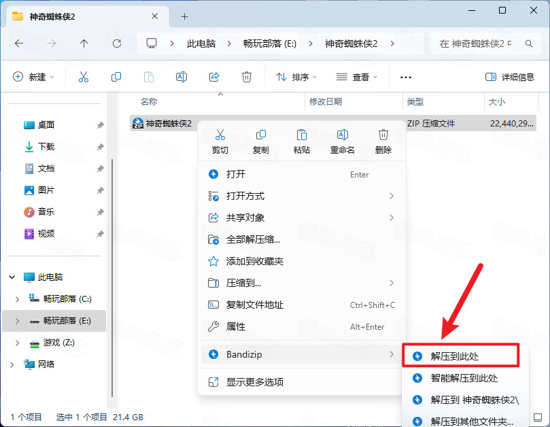Click the Delete trash icon in the toolbar
This screenshot has width=550, height=427.
[247, 77]
